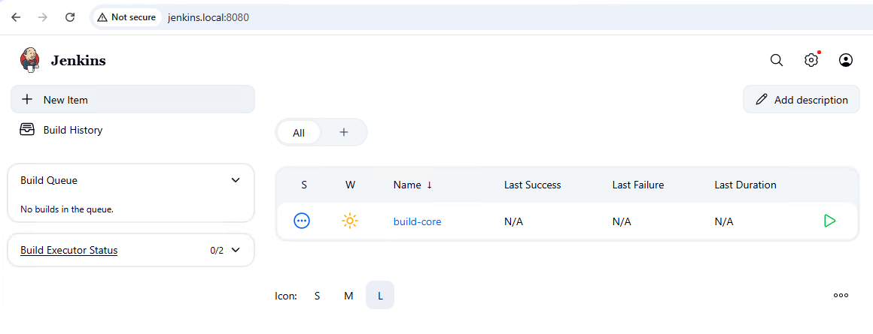Expand the Build Executor Status chevron
The width and height of the screenshot is (873, 334).
[236, 250]
